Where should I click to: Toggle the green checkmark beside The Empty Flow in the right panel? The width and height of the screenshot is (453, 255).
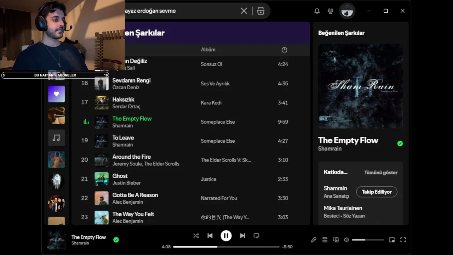point(400,143)
